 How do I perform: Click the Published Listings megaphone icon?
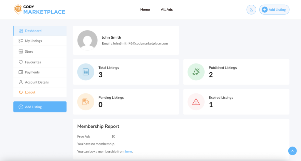pos(196,72)
